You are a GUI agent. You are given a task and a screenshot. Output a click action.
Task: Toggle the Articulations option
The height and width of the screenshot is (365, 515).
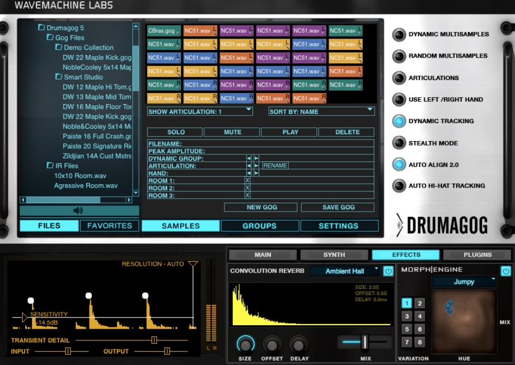point(399,78)
